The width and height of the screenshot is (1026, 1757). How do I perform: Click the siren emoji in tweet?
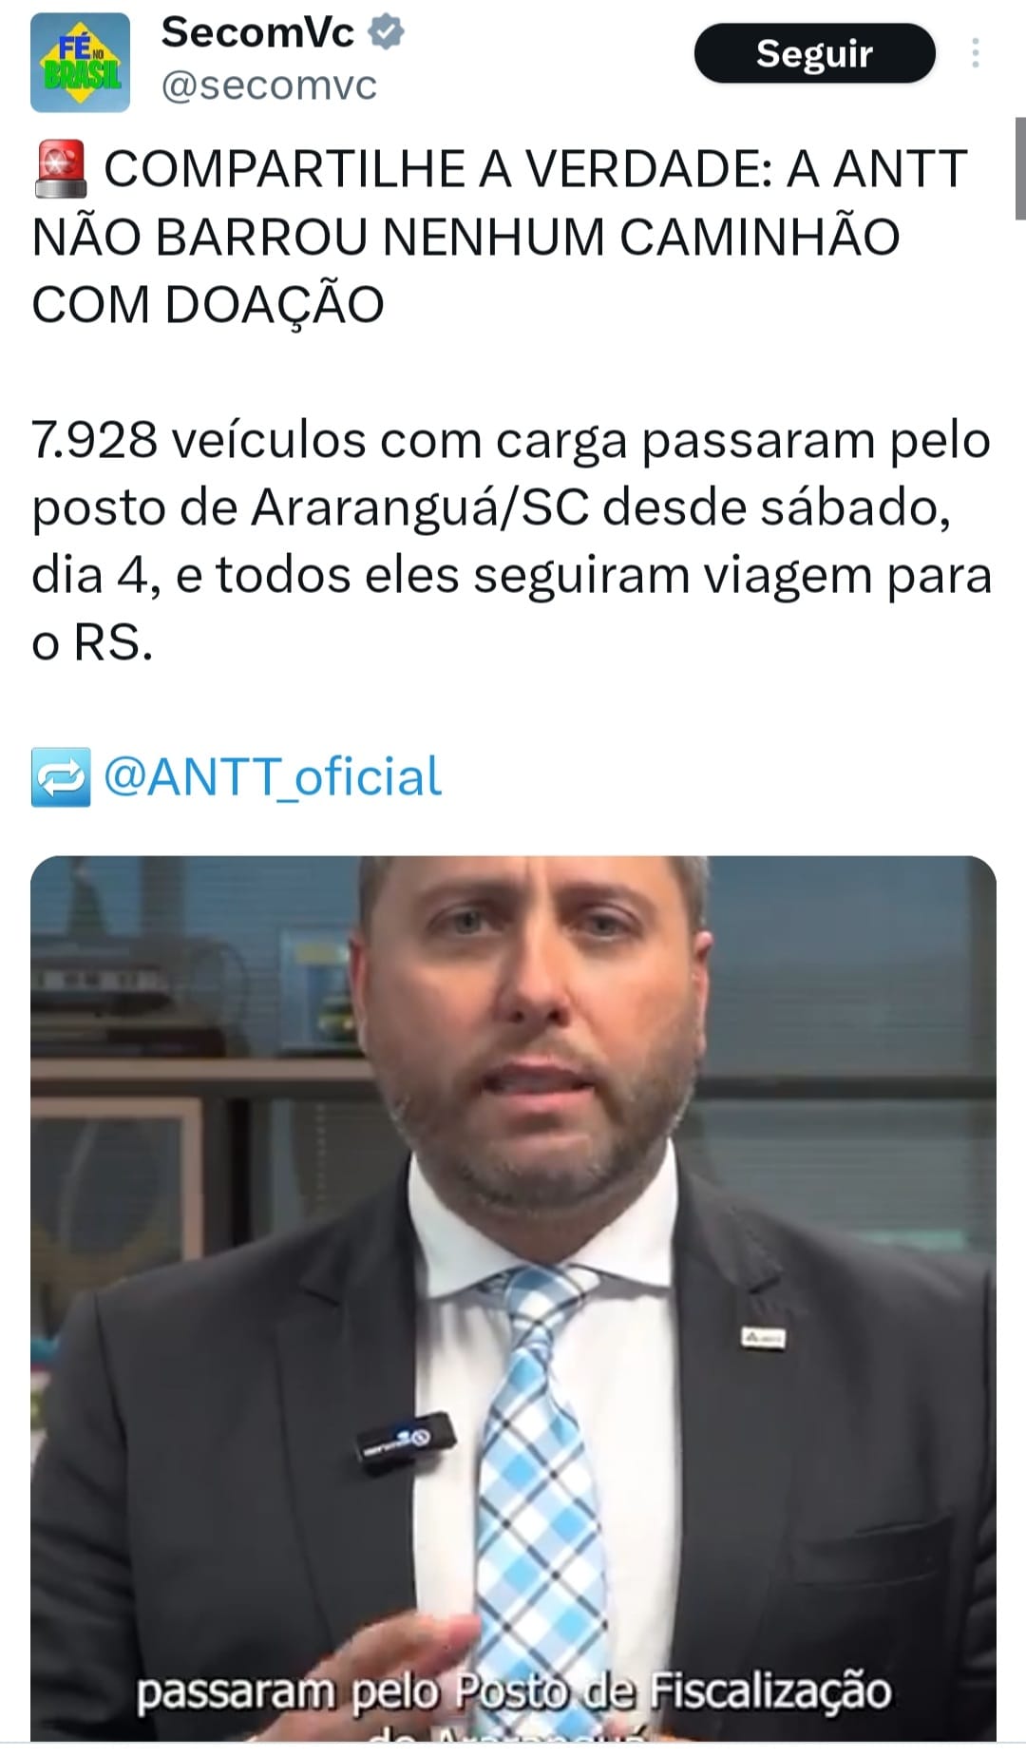point(61,169)
